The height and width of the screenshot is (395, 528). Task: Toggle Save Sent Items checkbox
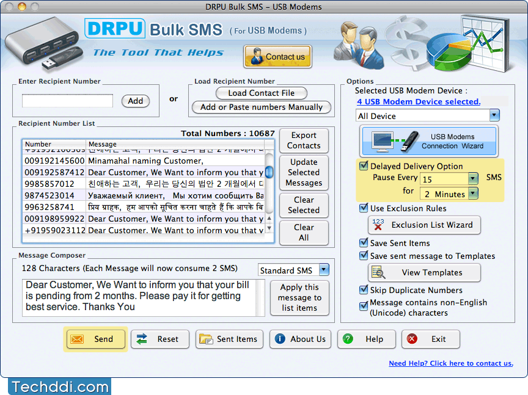364,242
